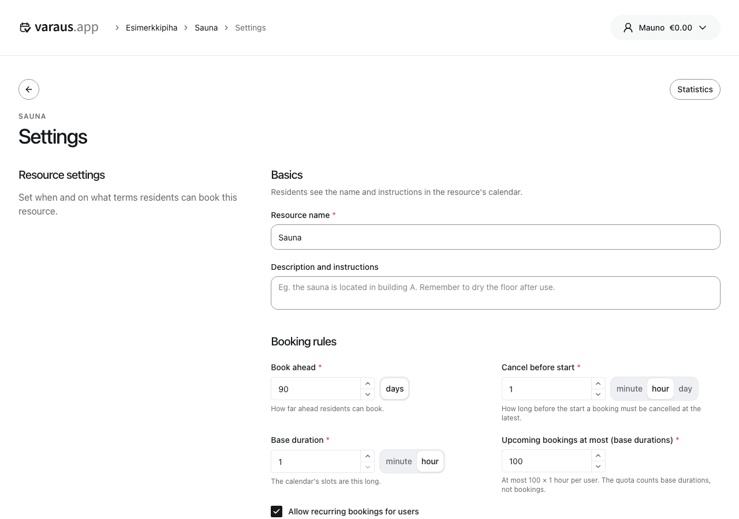Click the Resource name input field
Image resolution: width=739 pixels, height=519 pixels.
click(x=495, y=237)
